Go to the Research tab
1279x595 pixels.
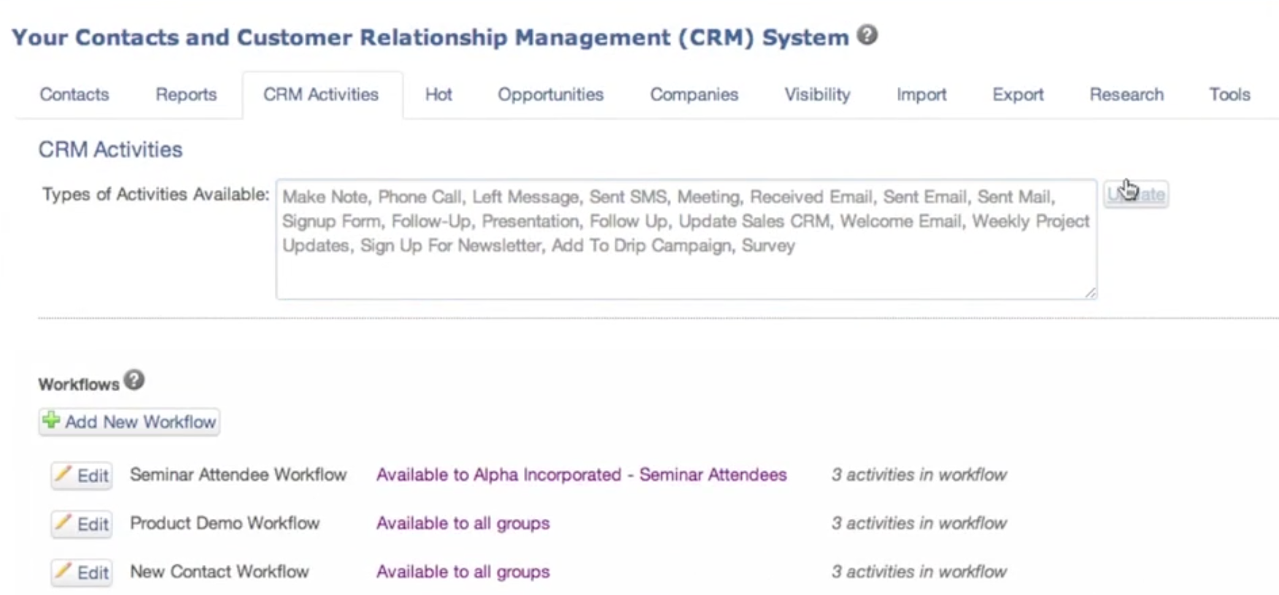click(1126, 94)
